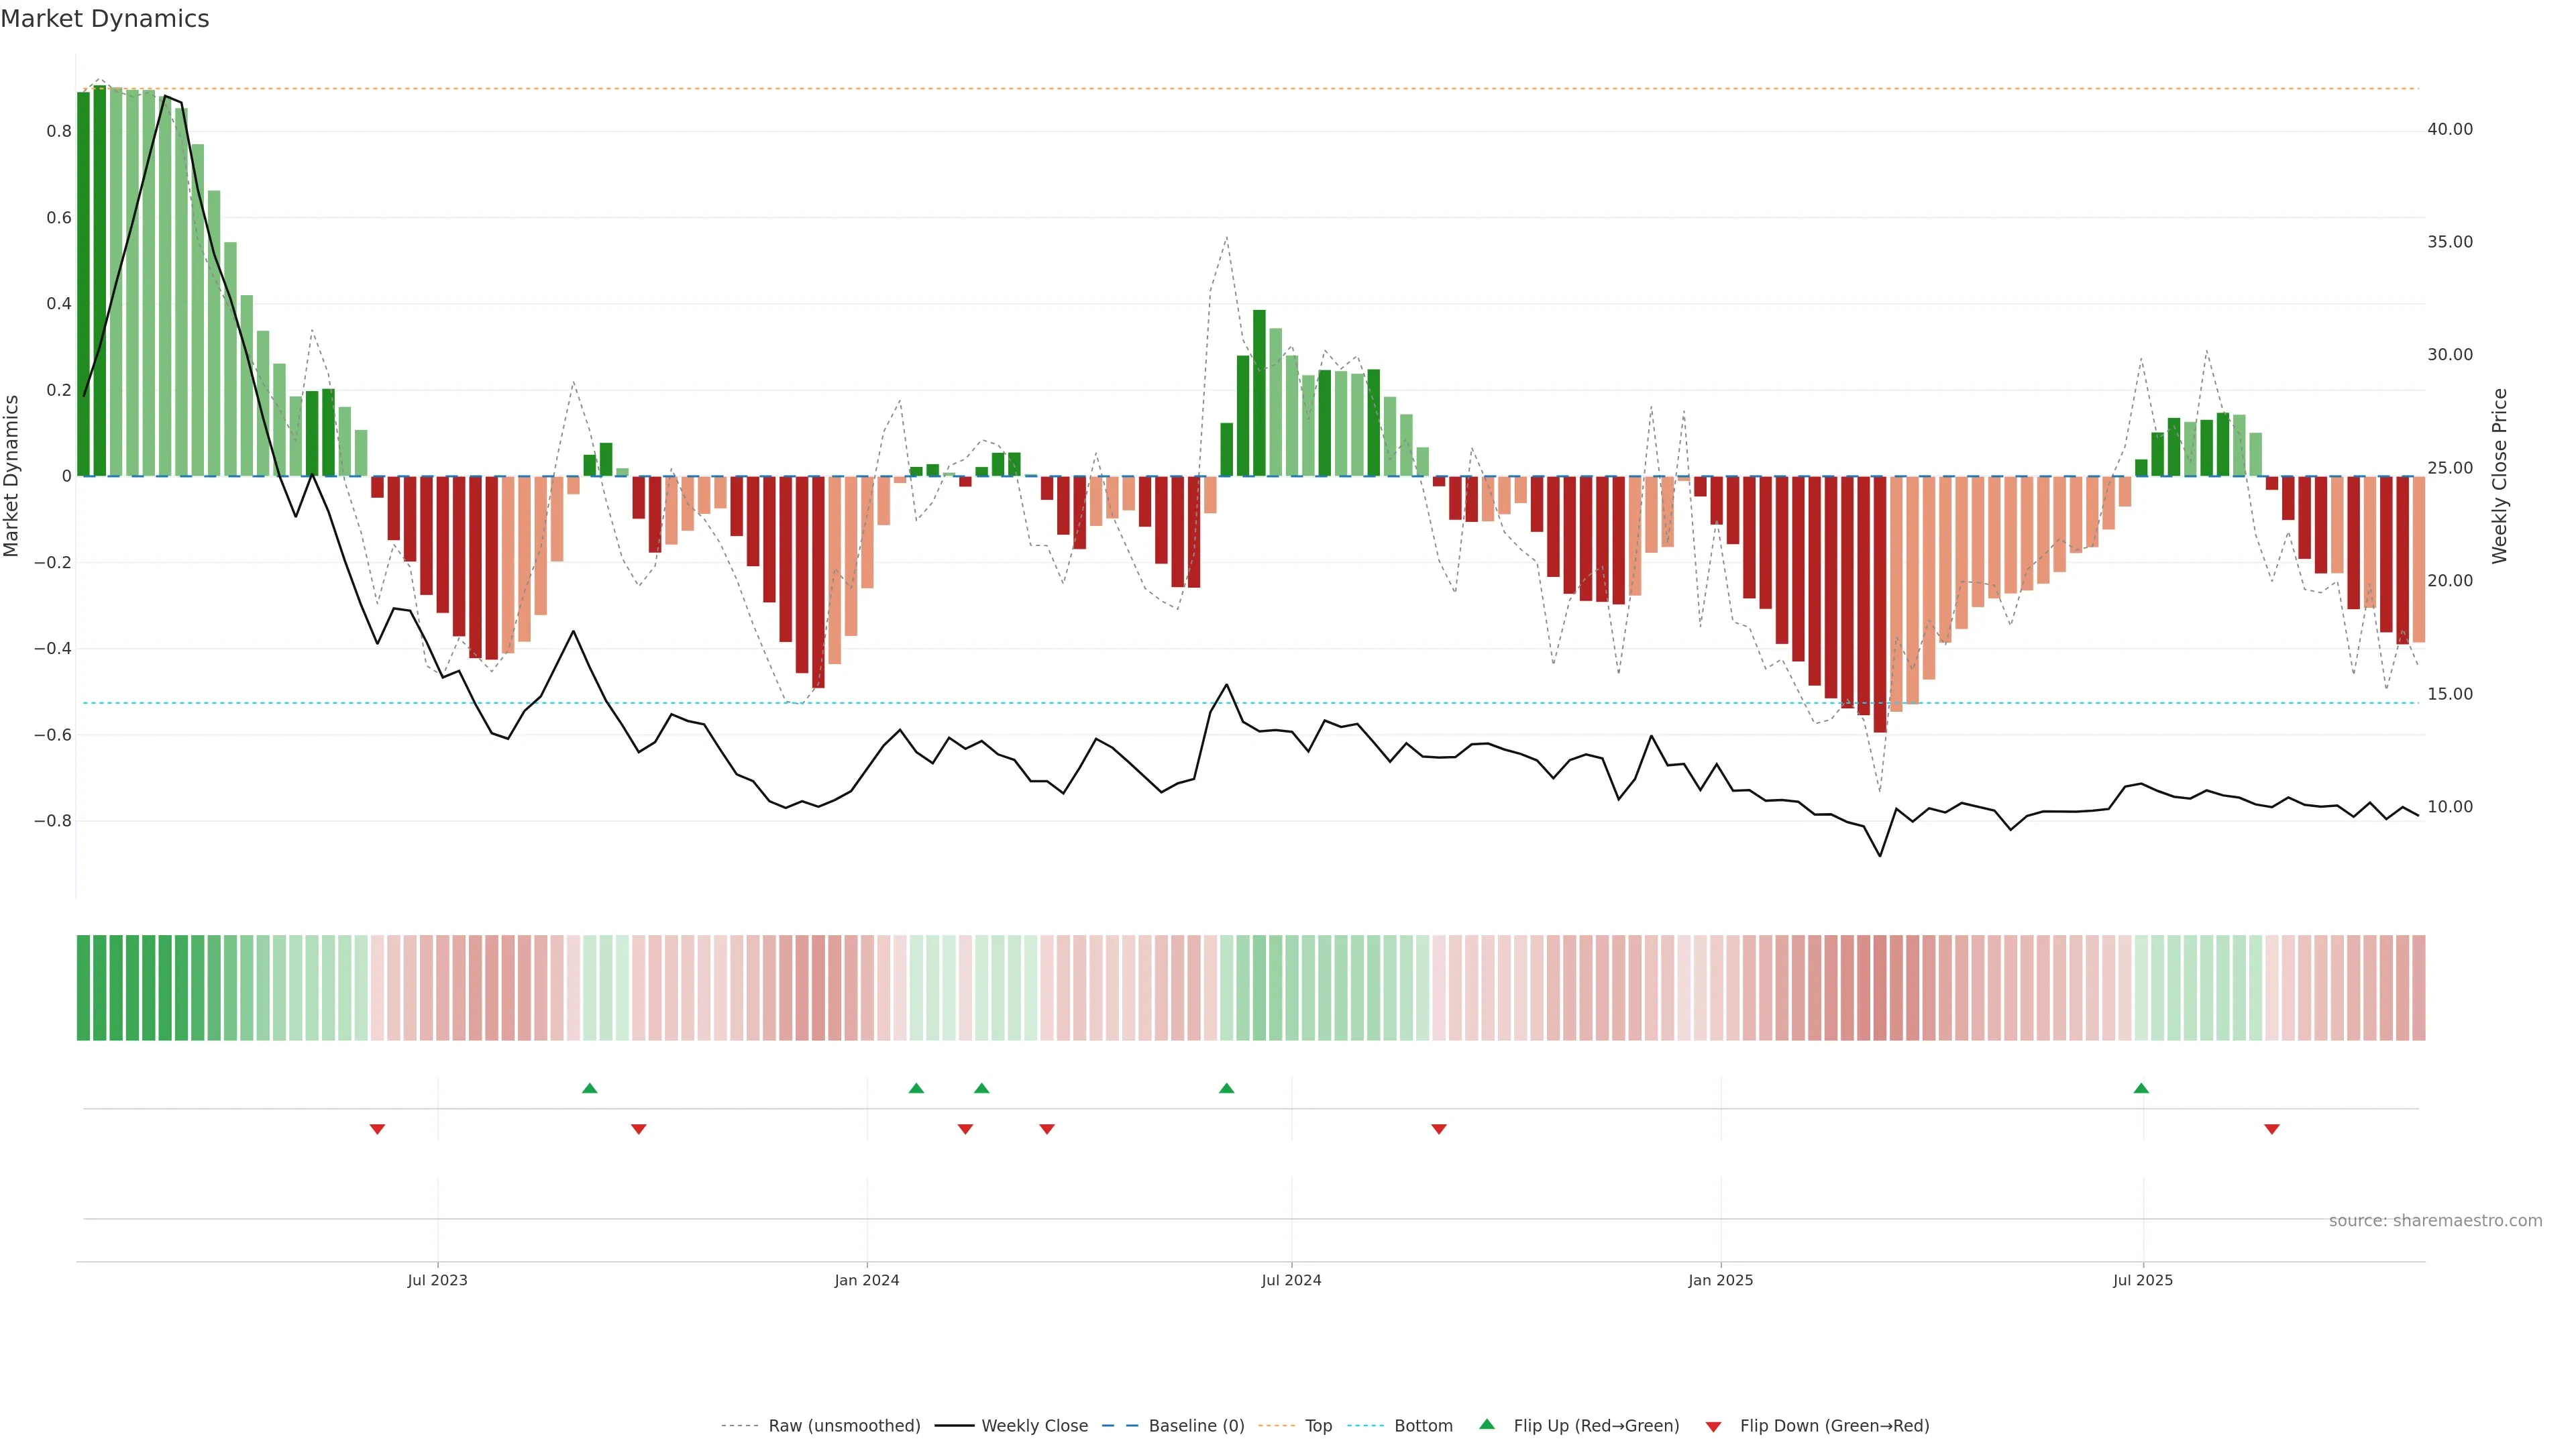Viewport: 2576px width, 1449px height.
Task: Click the green triangle icon in the legend
Action: tap(1486, 1424)
